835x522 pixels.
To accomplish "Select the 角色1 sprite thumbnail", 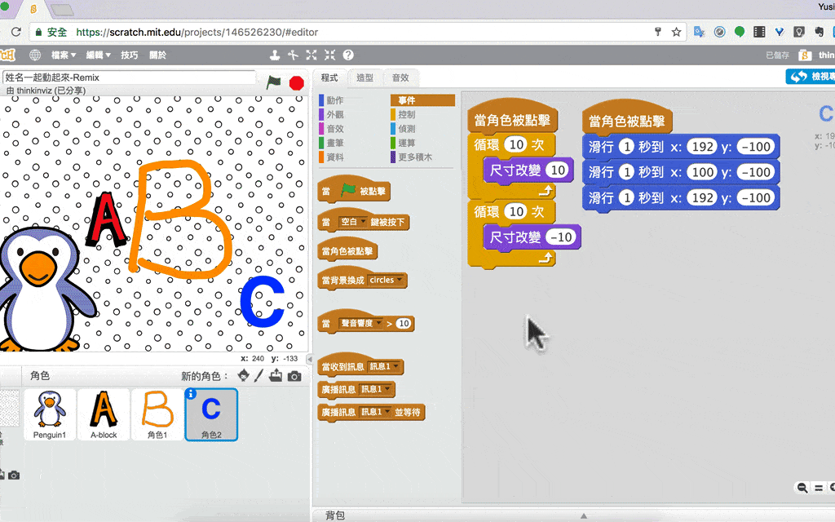I will point(157,414).
